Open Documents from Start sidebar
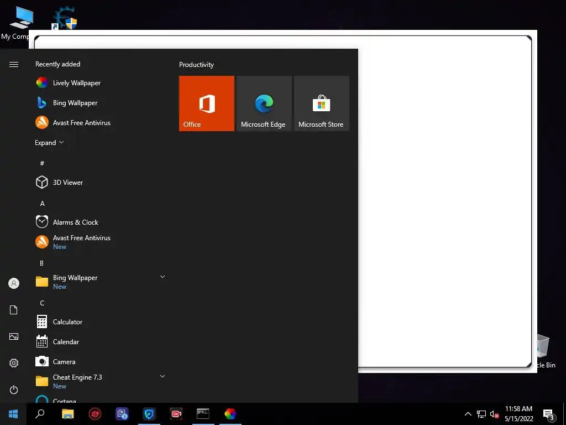 click(14, 310)
